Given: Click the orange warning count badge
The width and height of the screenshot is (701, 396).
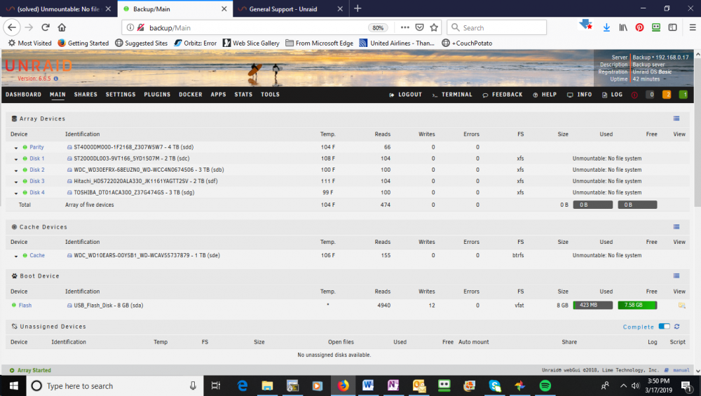Looking at the screenshot, I should (667, 95).
